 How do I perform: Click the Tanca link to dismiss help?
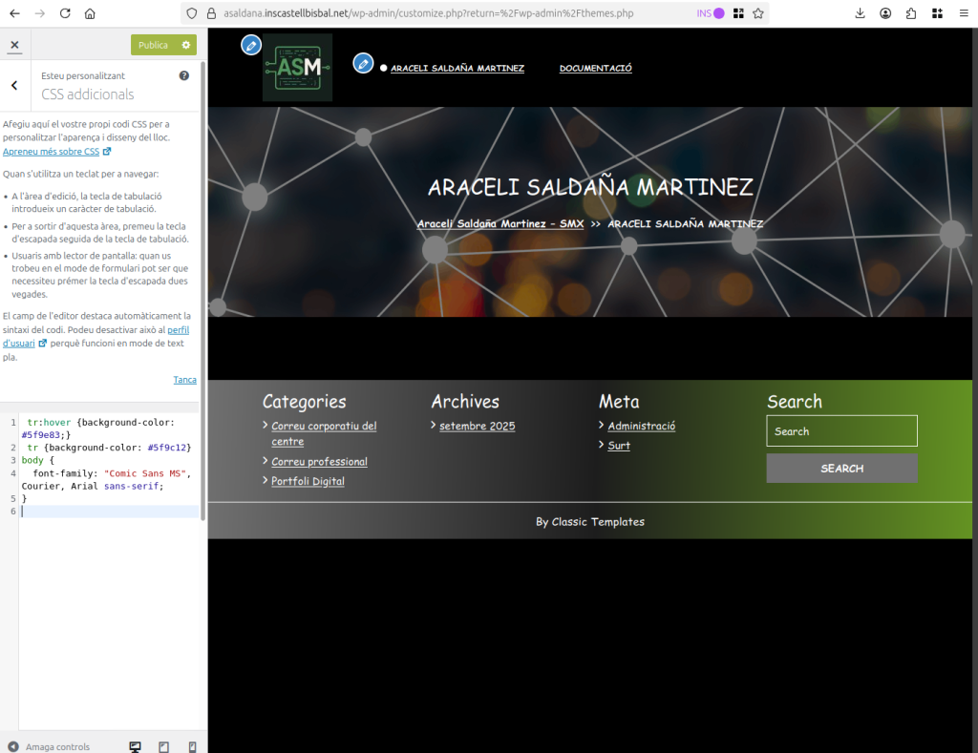[x=184, y=380]
